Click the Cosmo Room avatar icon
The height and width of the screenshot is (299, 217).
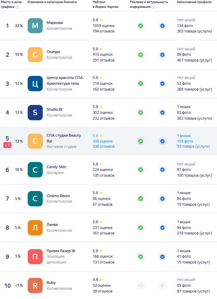tap(35, 199)
